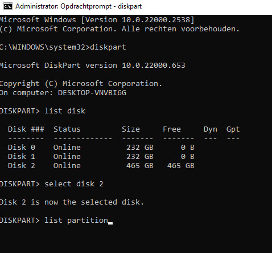Click the 'Disk 0' row entry
This screenshot has width=272, height=253.
(101, 148)
